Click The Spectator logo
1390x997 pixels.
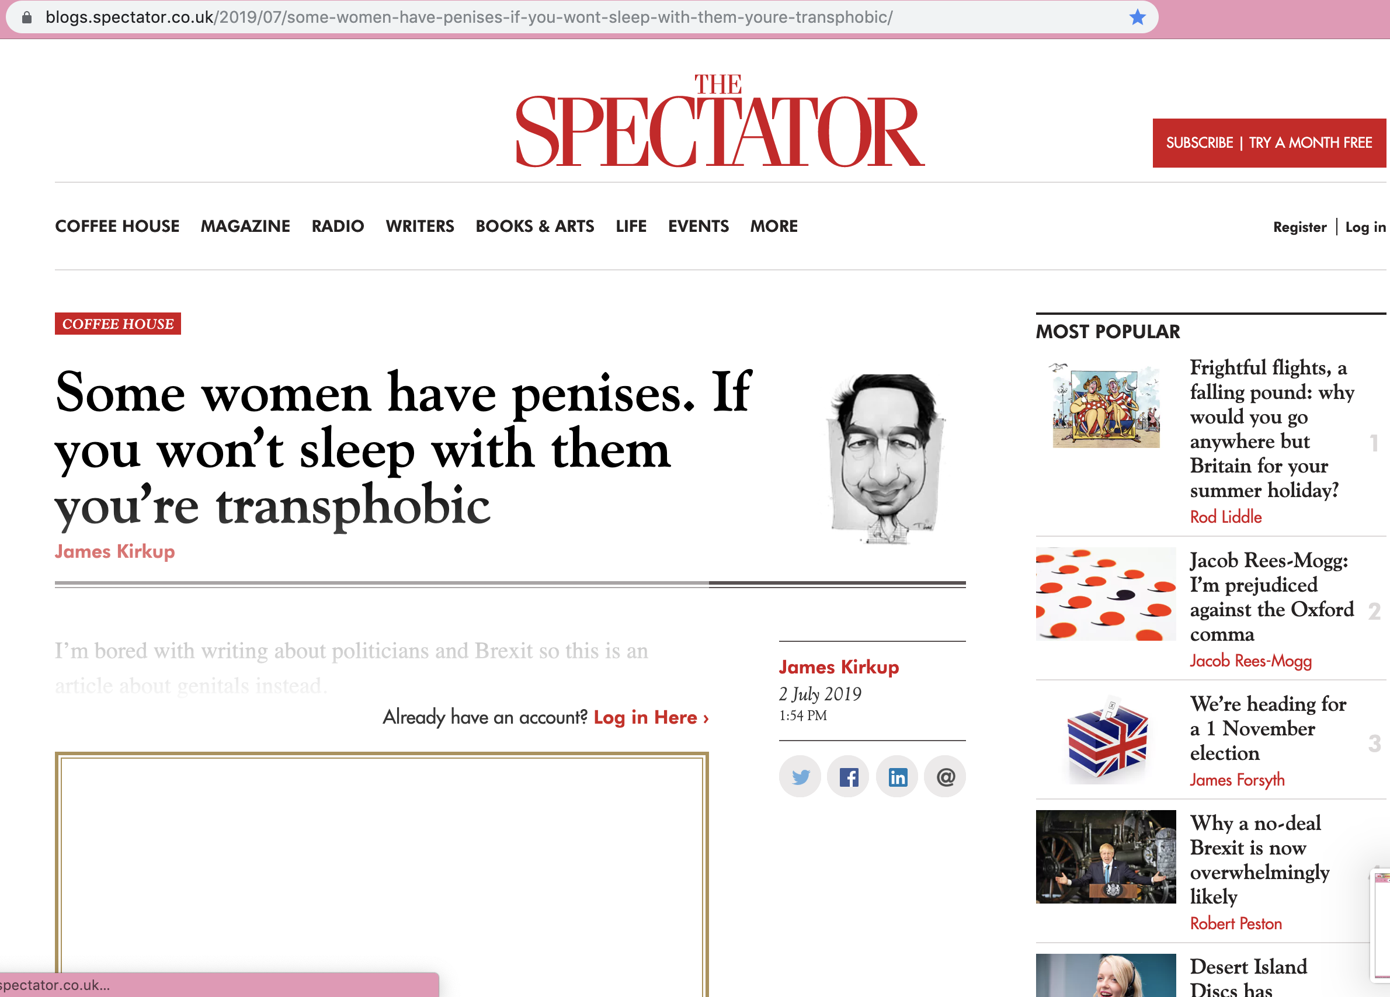click(720, 121)
